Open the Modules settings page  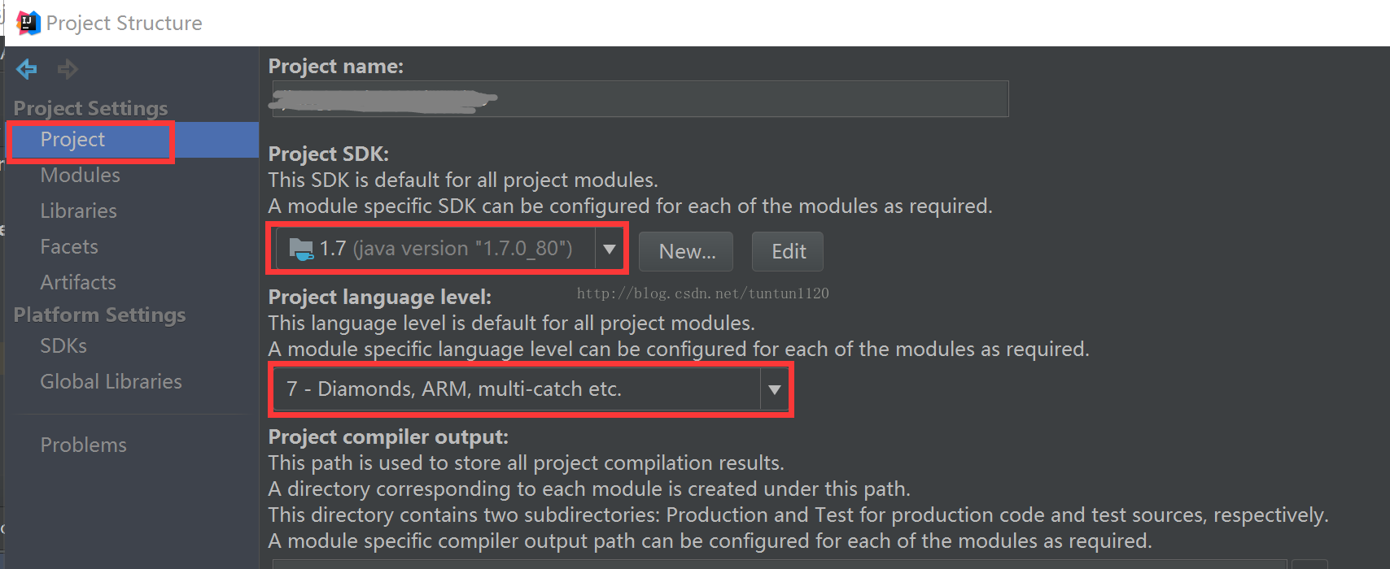(x=80, y=176)
